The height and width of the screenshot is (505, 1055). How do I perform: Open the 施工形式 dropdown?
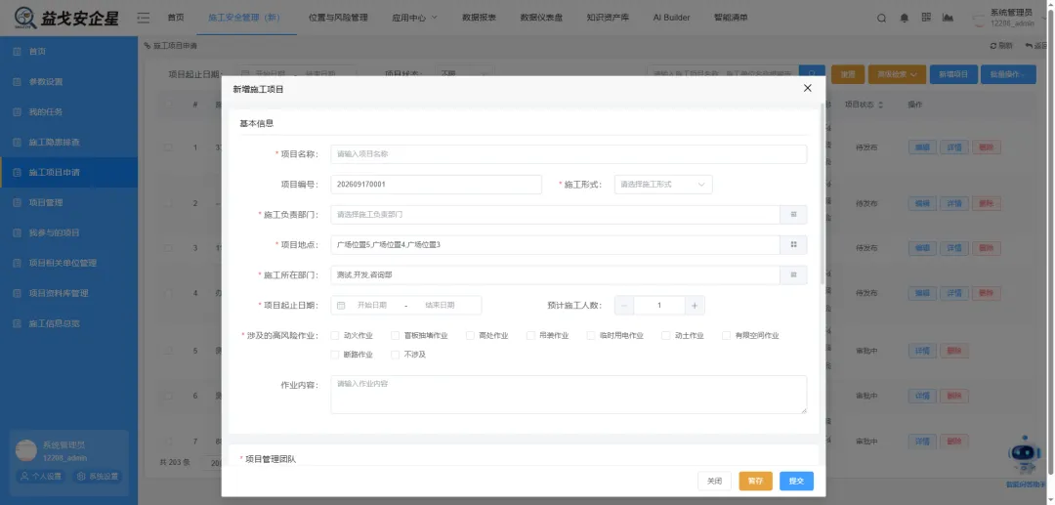(x=663, y=185)
